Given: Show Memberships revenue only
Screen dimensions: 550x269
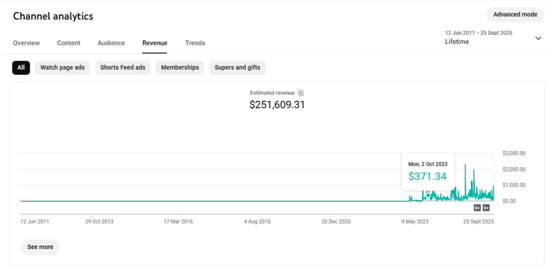Looking at the screenshot, I should [180, 68].
